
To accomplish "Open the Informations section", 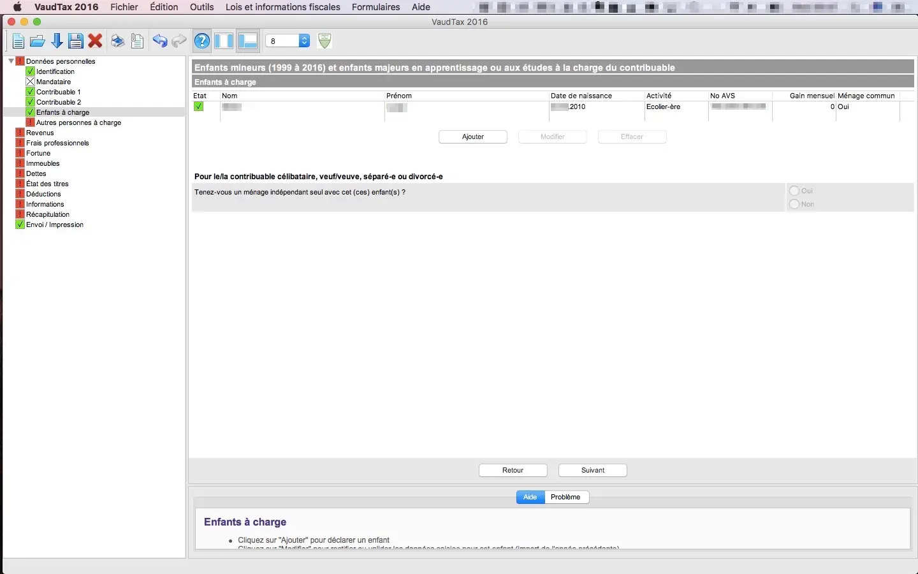I will pos(45,204).
